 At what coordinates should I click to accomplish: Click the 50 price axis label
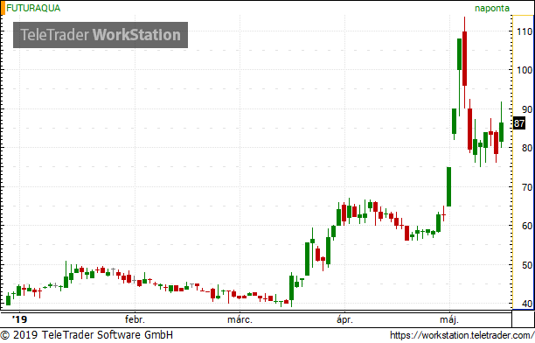click(527, 265)
